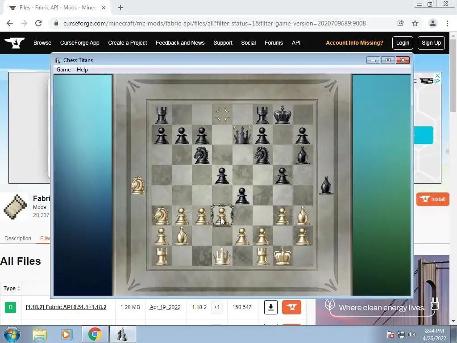Open the API link
This screenshot has width=457, height=343.
pyautogui.click(x=296, y=43)
